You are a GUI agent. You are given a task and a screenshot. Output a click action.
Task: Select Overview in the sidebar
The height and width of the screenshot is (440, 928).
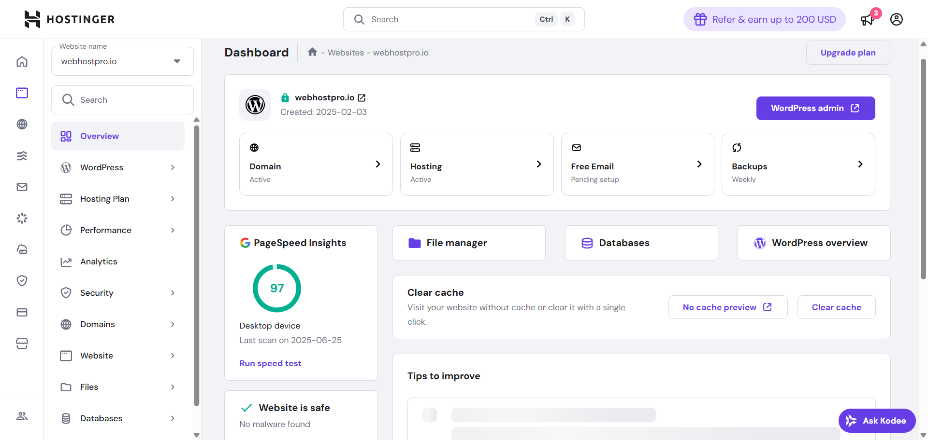[x=118, y=136]
